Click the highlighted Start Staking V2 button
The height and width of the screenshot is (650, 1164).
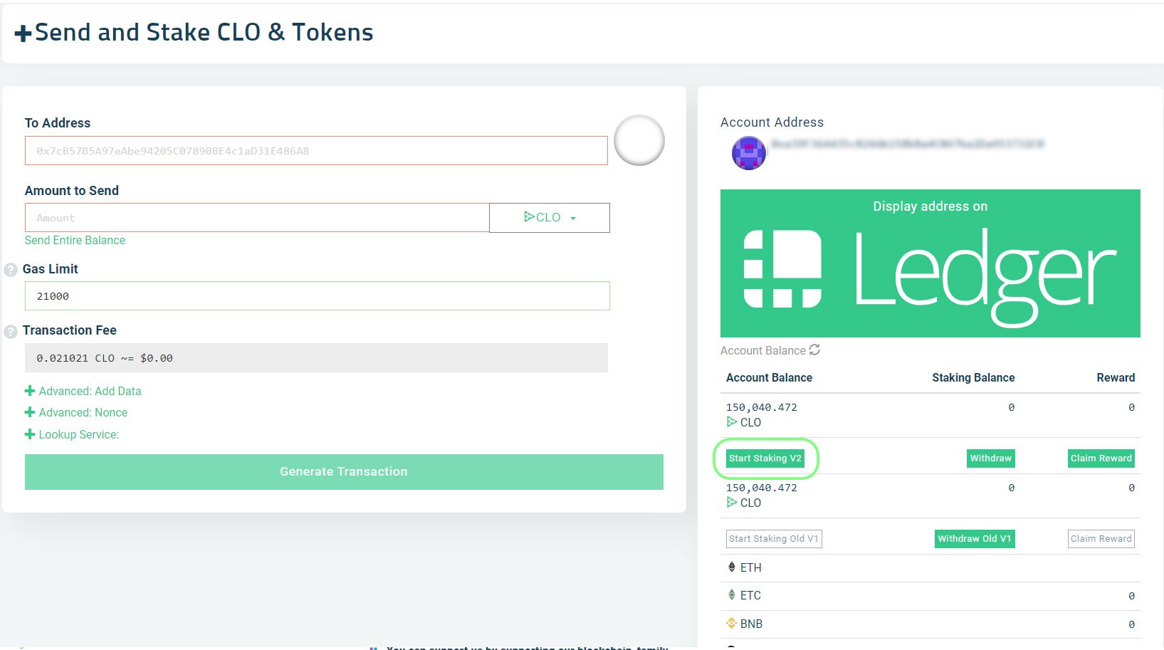tap(765, 458)
